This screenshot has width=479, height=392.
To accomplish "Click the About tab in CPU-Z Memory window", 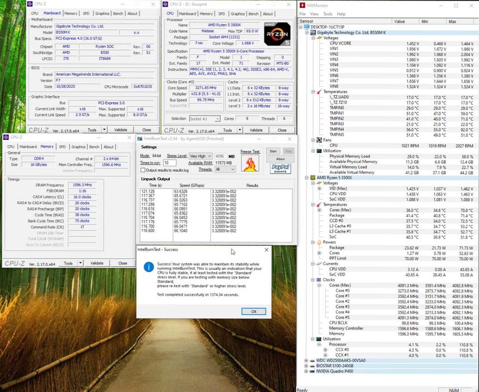I will pyautogui.click(x=108, y=147).
